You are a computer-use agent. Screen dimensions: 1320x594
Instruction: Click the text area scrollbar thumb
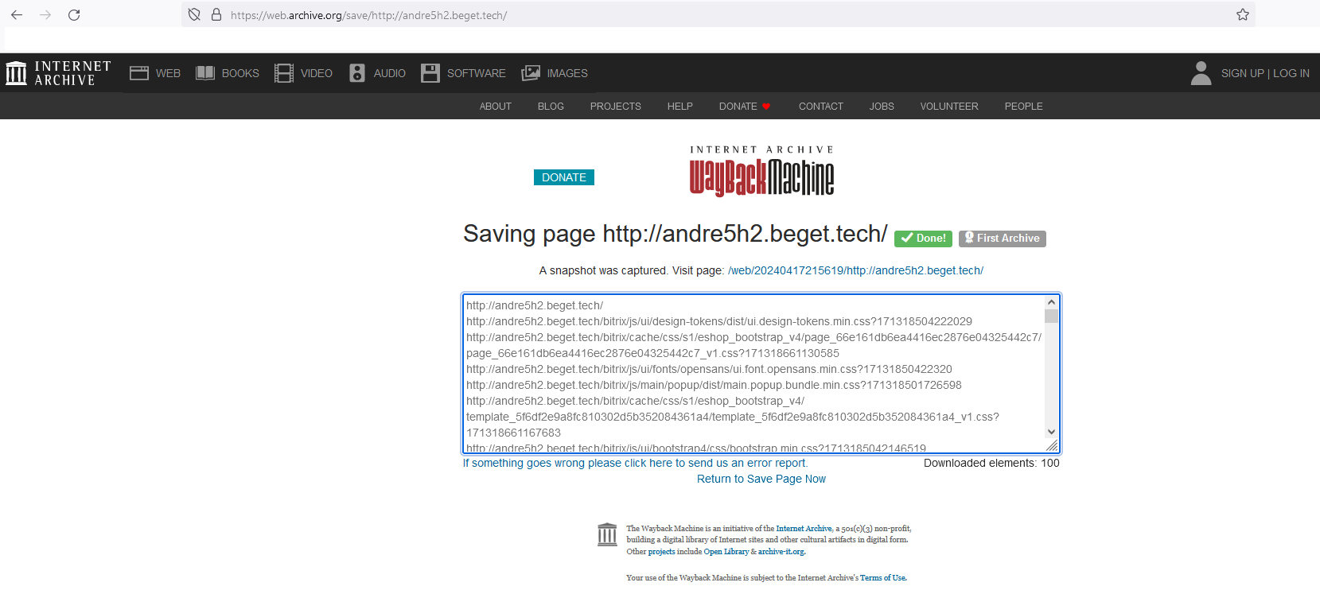click(x=1052, y=316)
